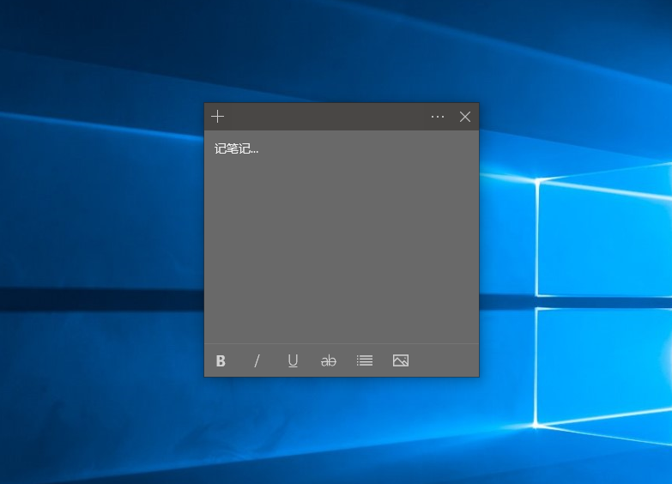Click the Windows logo on wallpaper
Viewport: 672px width, 484px height.
click(601, 300)
